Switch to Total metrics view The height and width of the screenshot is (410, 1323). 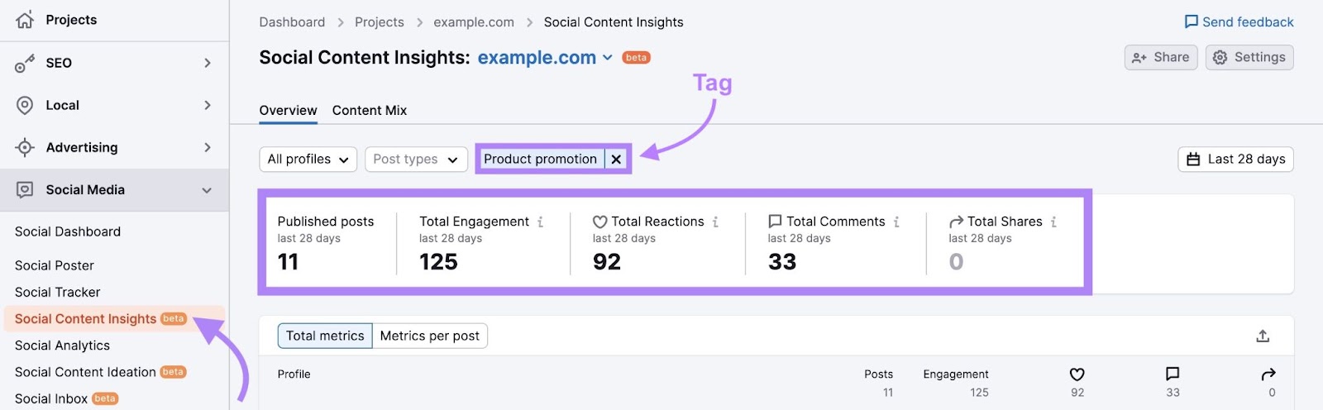325,336
